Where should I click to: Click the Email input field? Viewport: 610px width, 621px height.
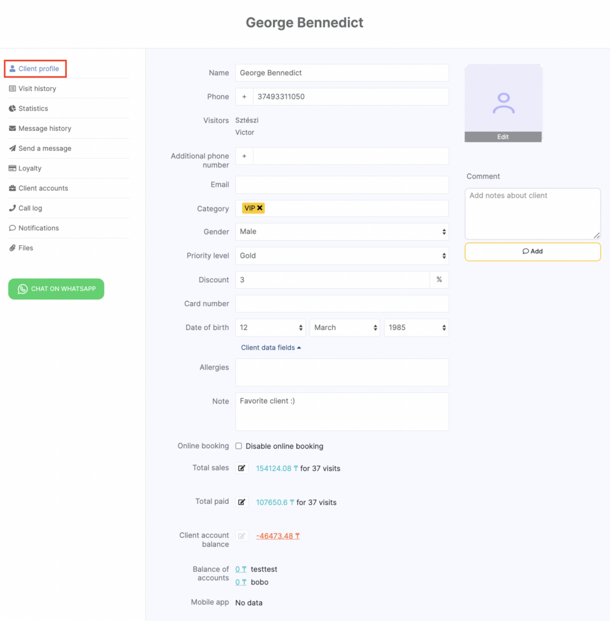point(342,185)
